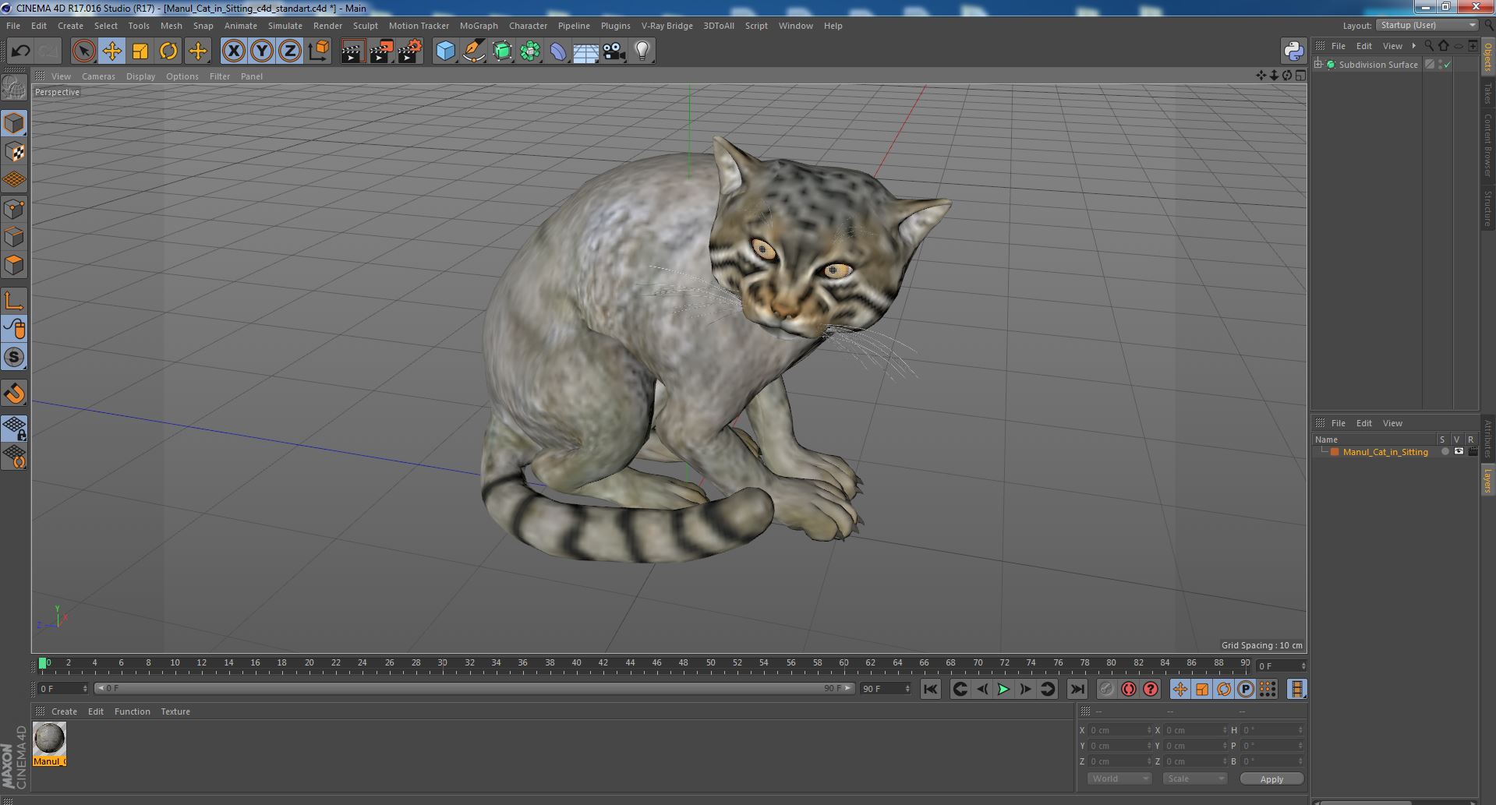Image resolution: width=1496 pixels, height=805 pixels.
Task: Click the Undo arrow icon
Action: (20, 51)
